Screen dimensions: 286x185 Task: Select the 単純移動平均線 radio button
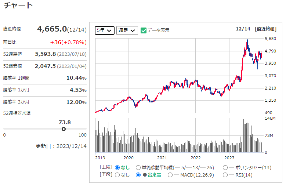[x=138, y=168]
